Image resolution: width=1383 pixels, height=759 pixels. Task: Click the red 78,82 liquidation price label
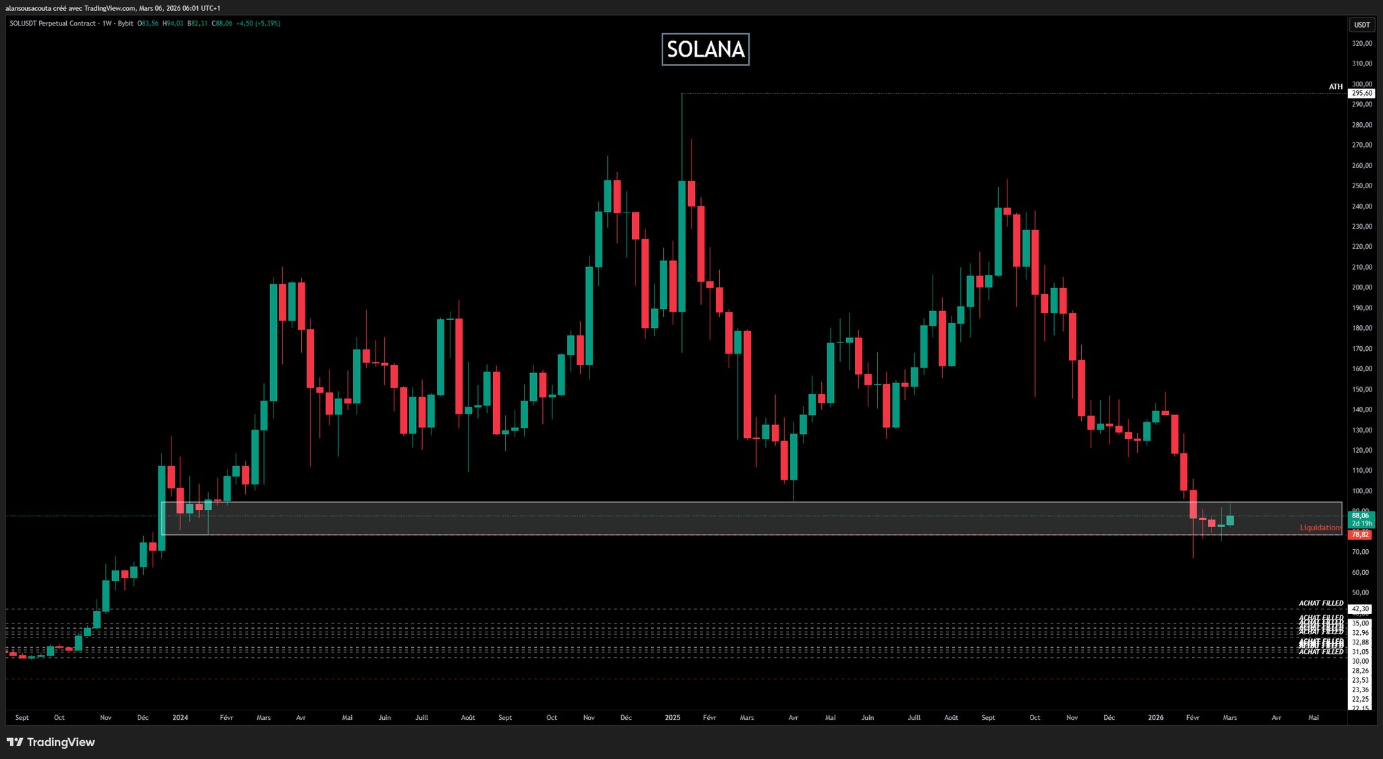pos(1360,534)
